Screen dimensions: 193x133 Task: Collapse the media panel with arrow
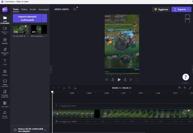click(x=51, y=69)
